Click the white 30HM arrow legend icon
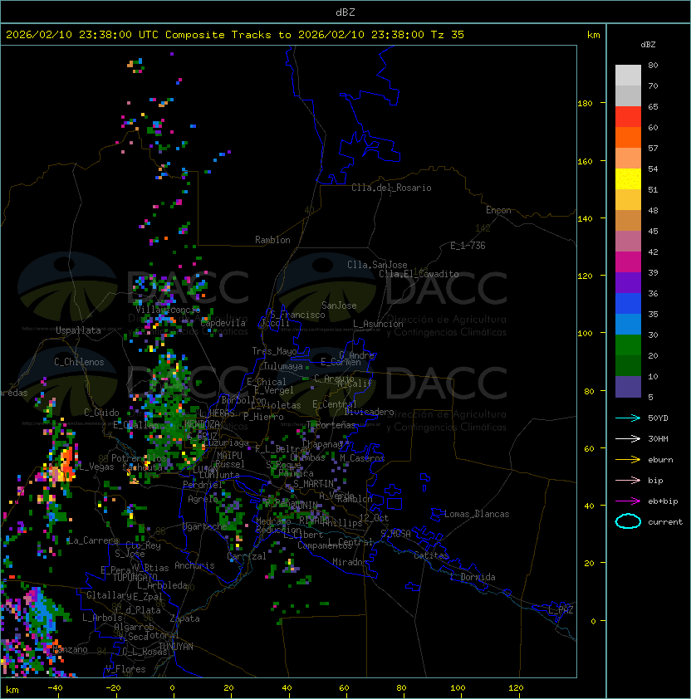The width and height of the screenshot is (691, 699). point(628,438)
